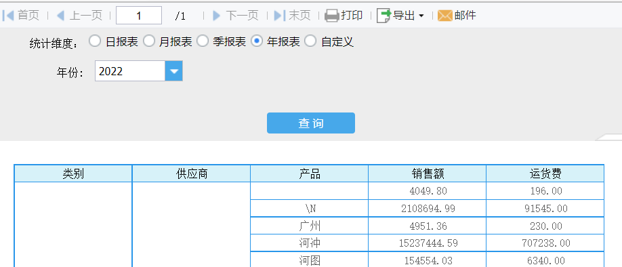Click the 首页 text label
622x267 pixels.
click(28, 16)
